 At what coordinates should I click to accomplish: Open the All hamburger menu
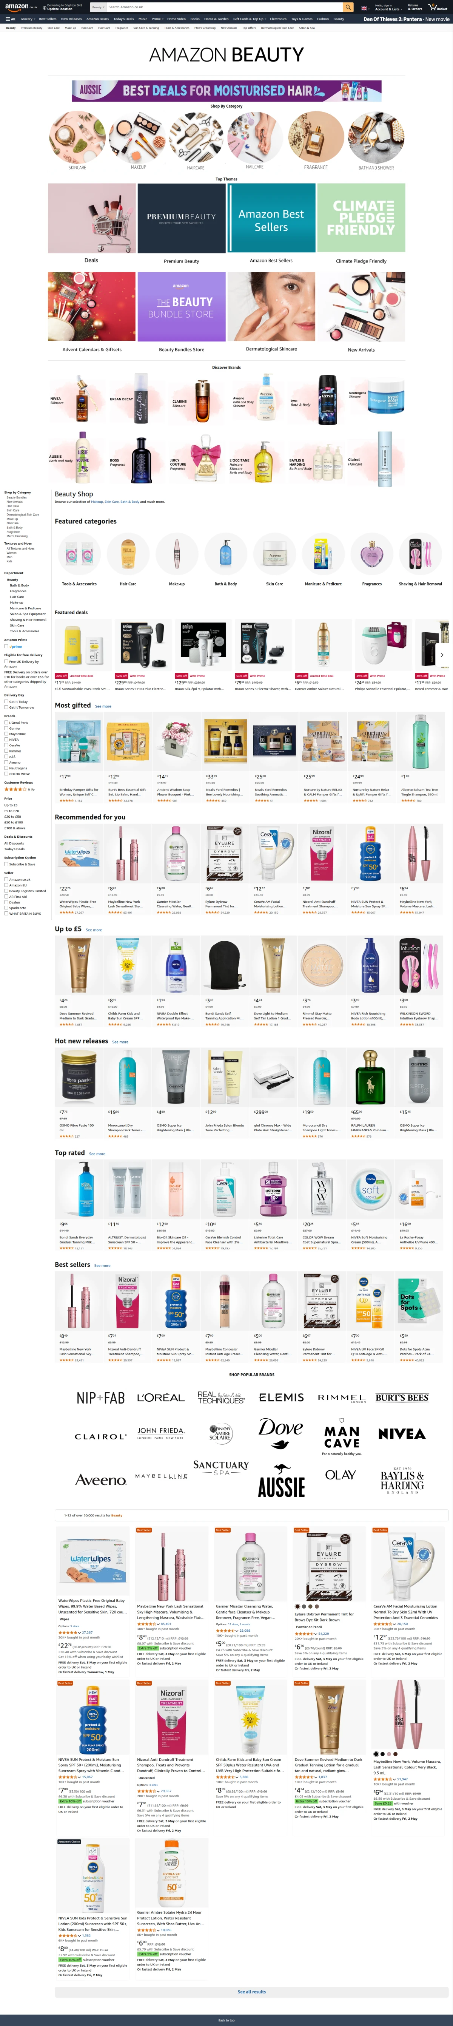10,19
